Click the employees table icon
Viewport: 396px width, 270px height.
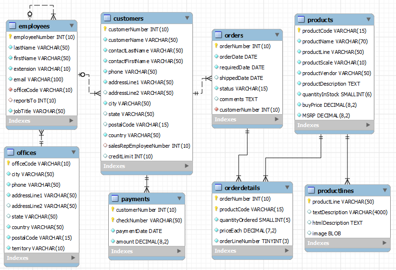[12, 26]
